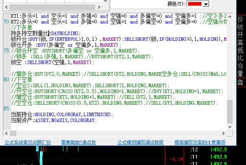Image resolution: width=246 pixels, height=165 pixels.
Task: Click the code editor's vertical scroll-up arrow
Action: (230, 17)
